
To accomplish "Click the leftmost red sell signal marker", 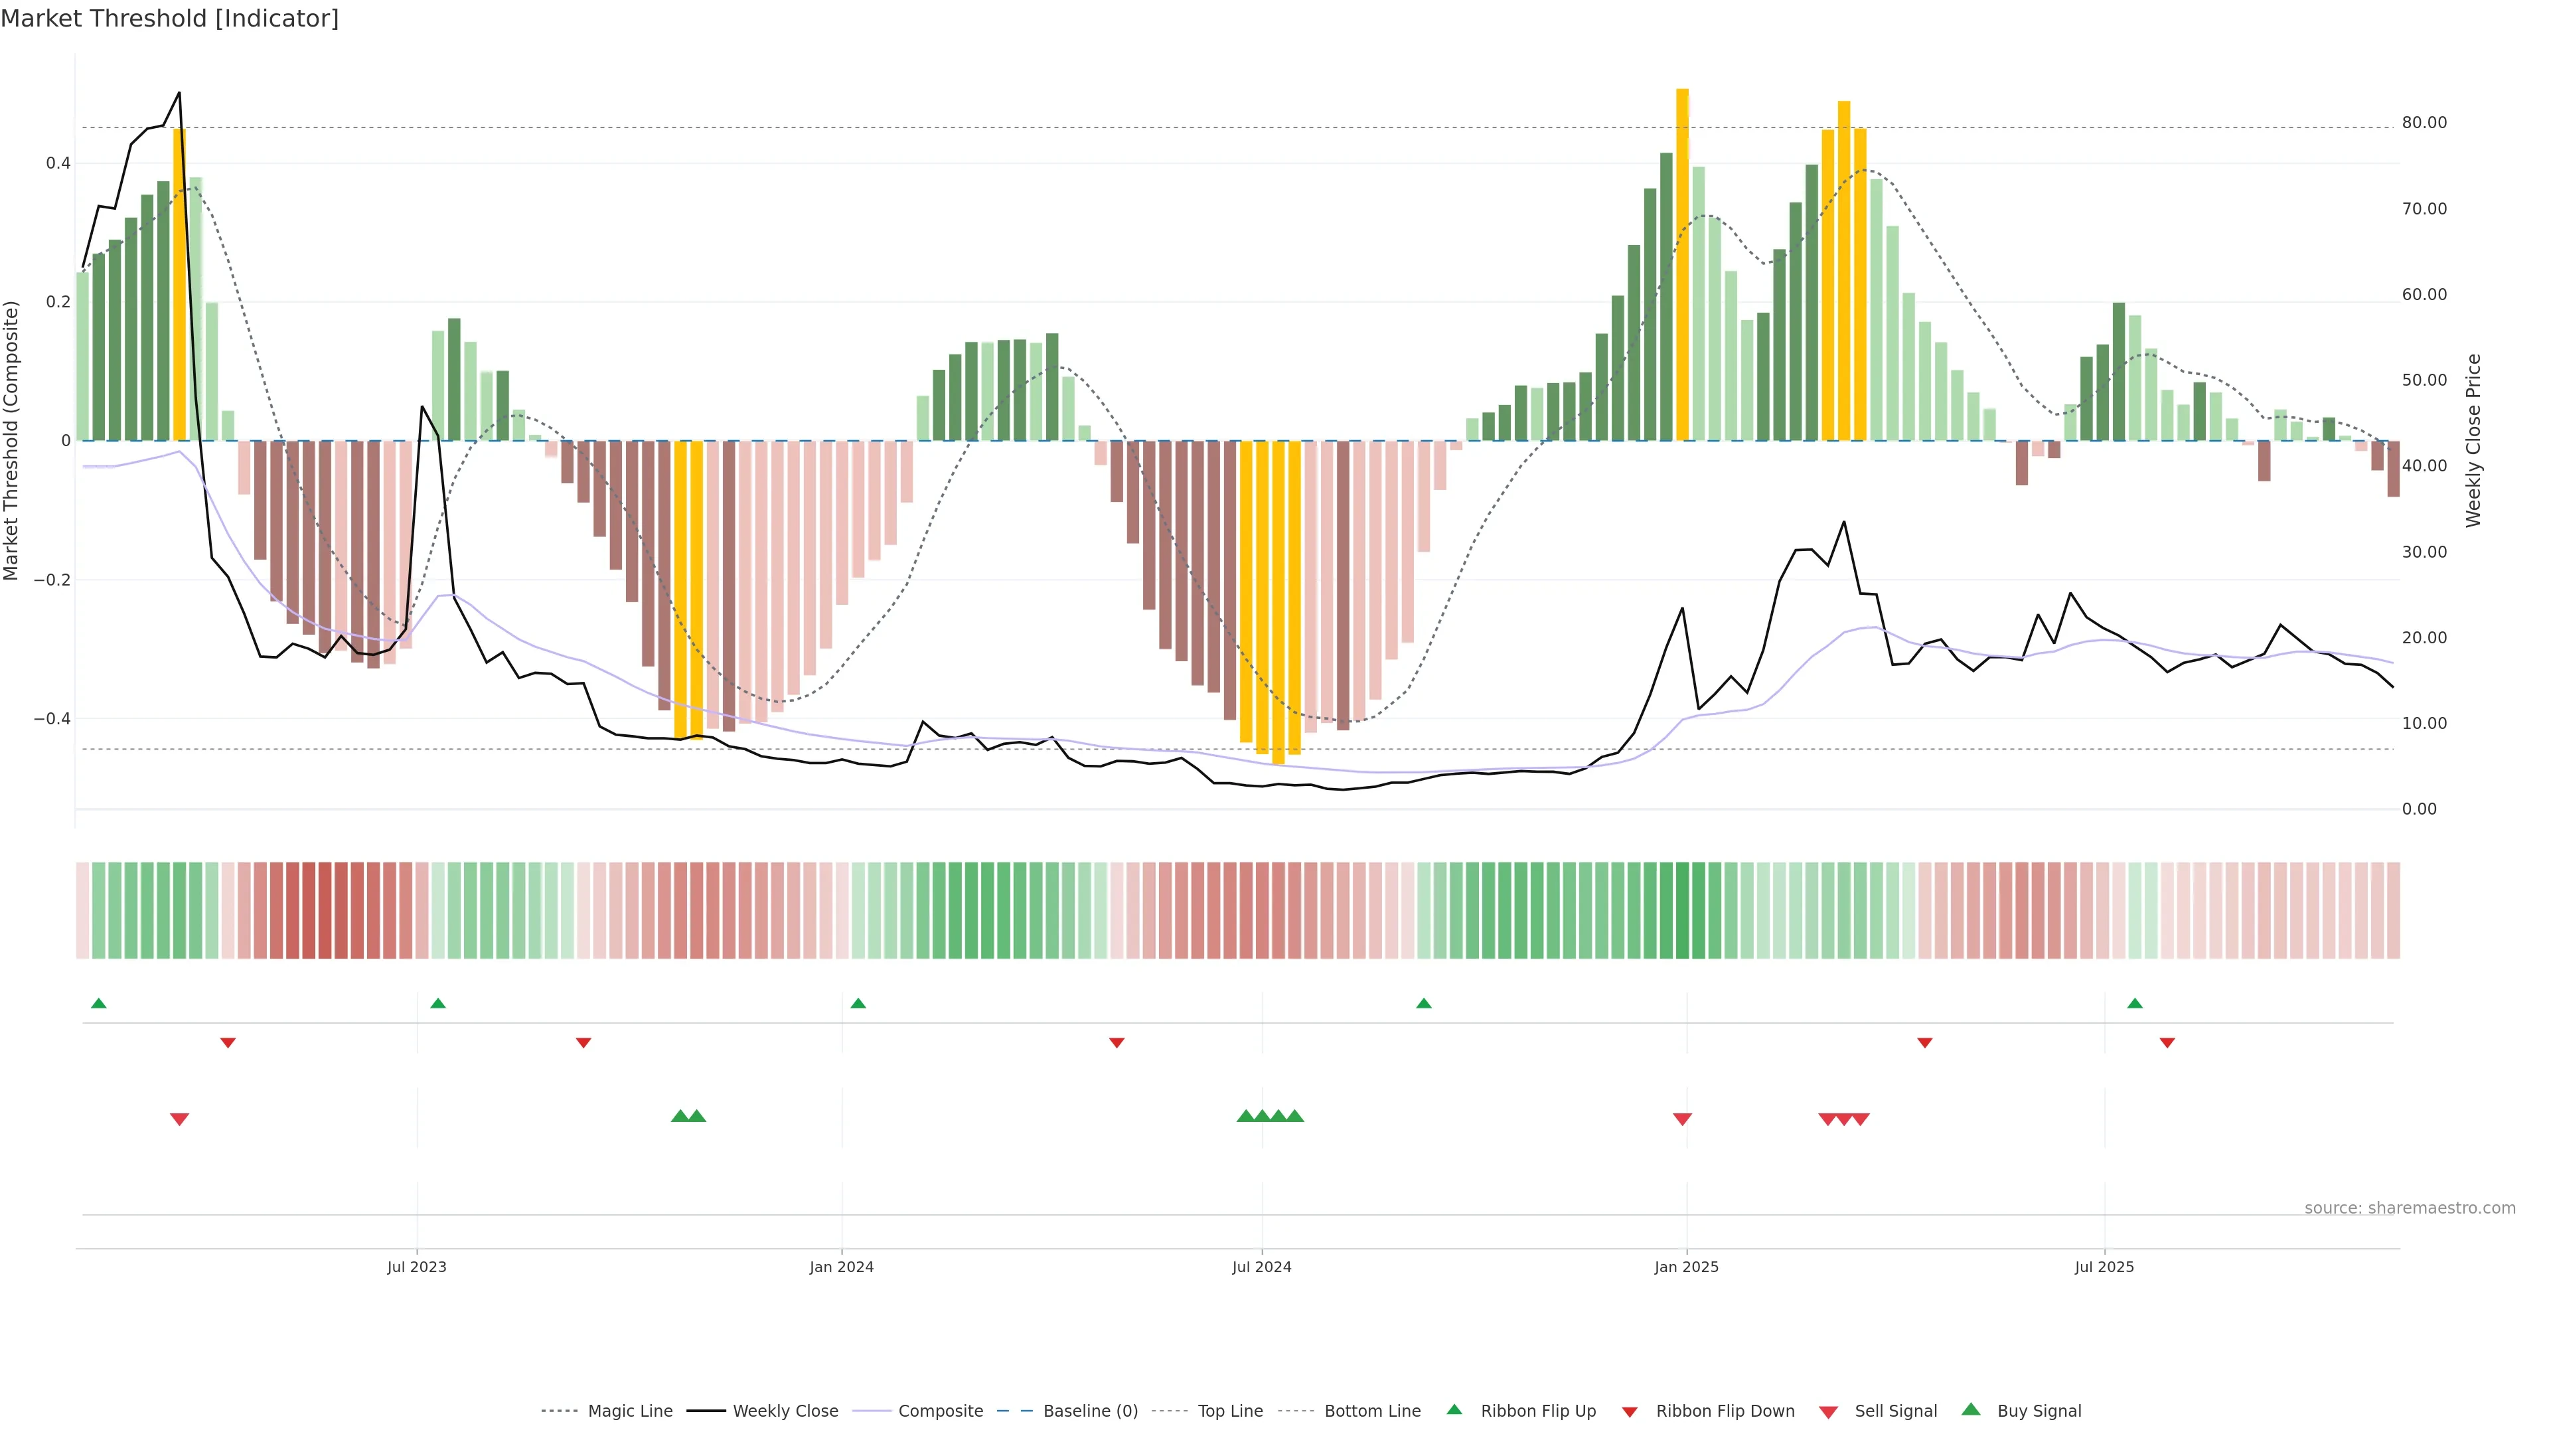I will (179, 1119).
